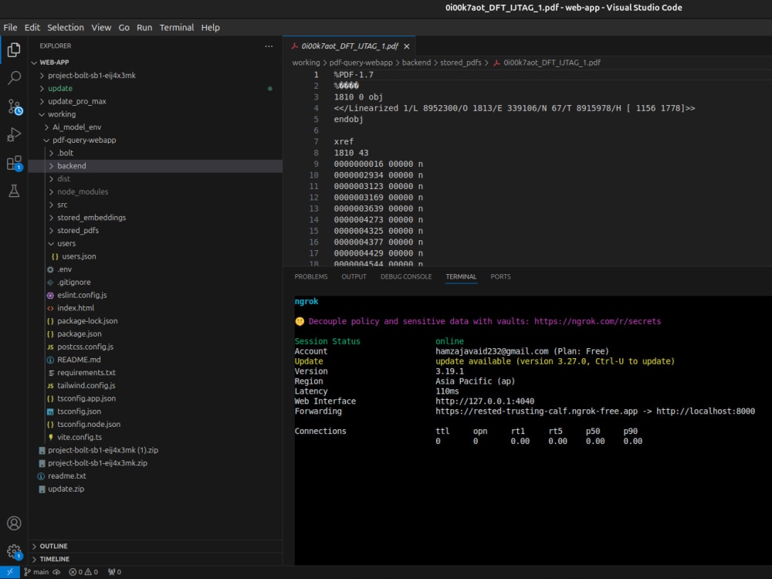Viewport: 772px width, 579px height.
Task: Switch to OUTPUT panel tab
Action: (x=354, y=276)
